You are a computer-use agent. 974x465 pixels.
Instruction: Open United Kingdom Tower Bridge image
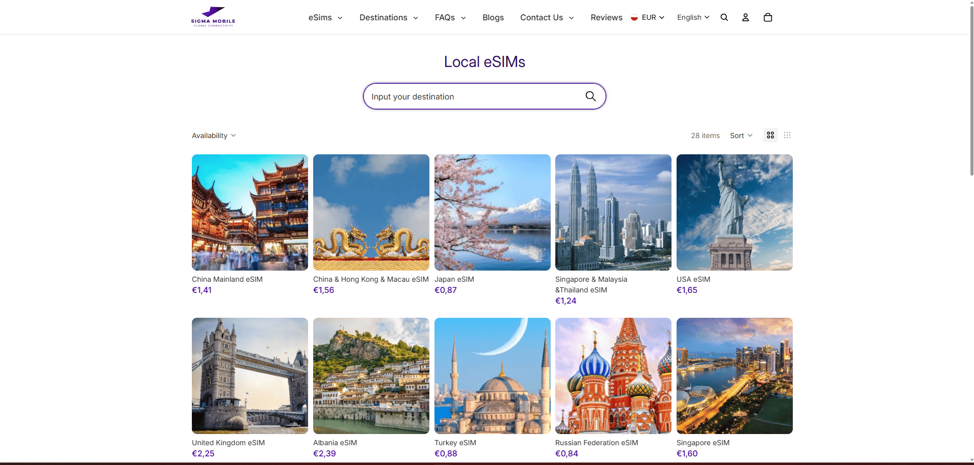(x=250, y=376)
